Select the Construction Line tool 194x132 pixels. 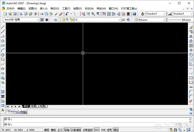3,32
